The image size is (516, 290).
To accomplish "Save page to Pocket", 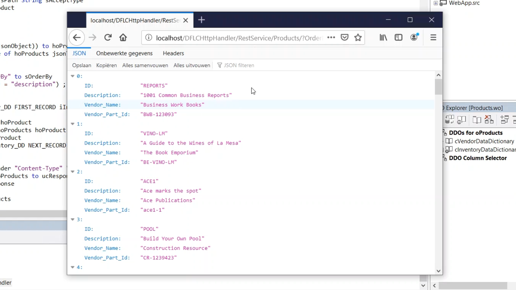I will [344, 38].
